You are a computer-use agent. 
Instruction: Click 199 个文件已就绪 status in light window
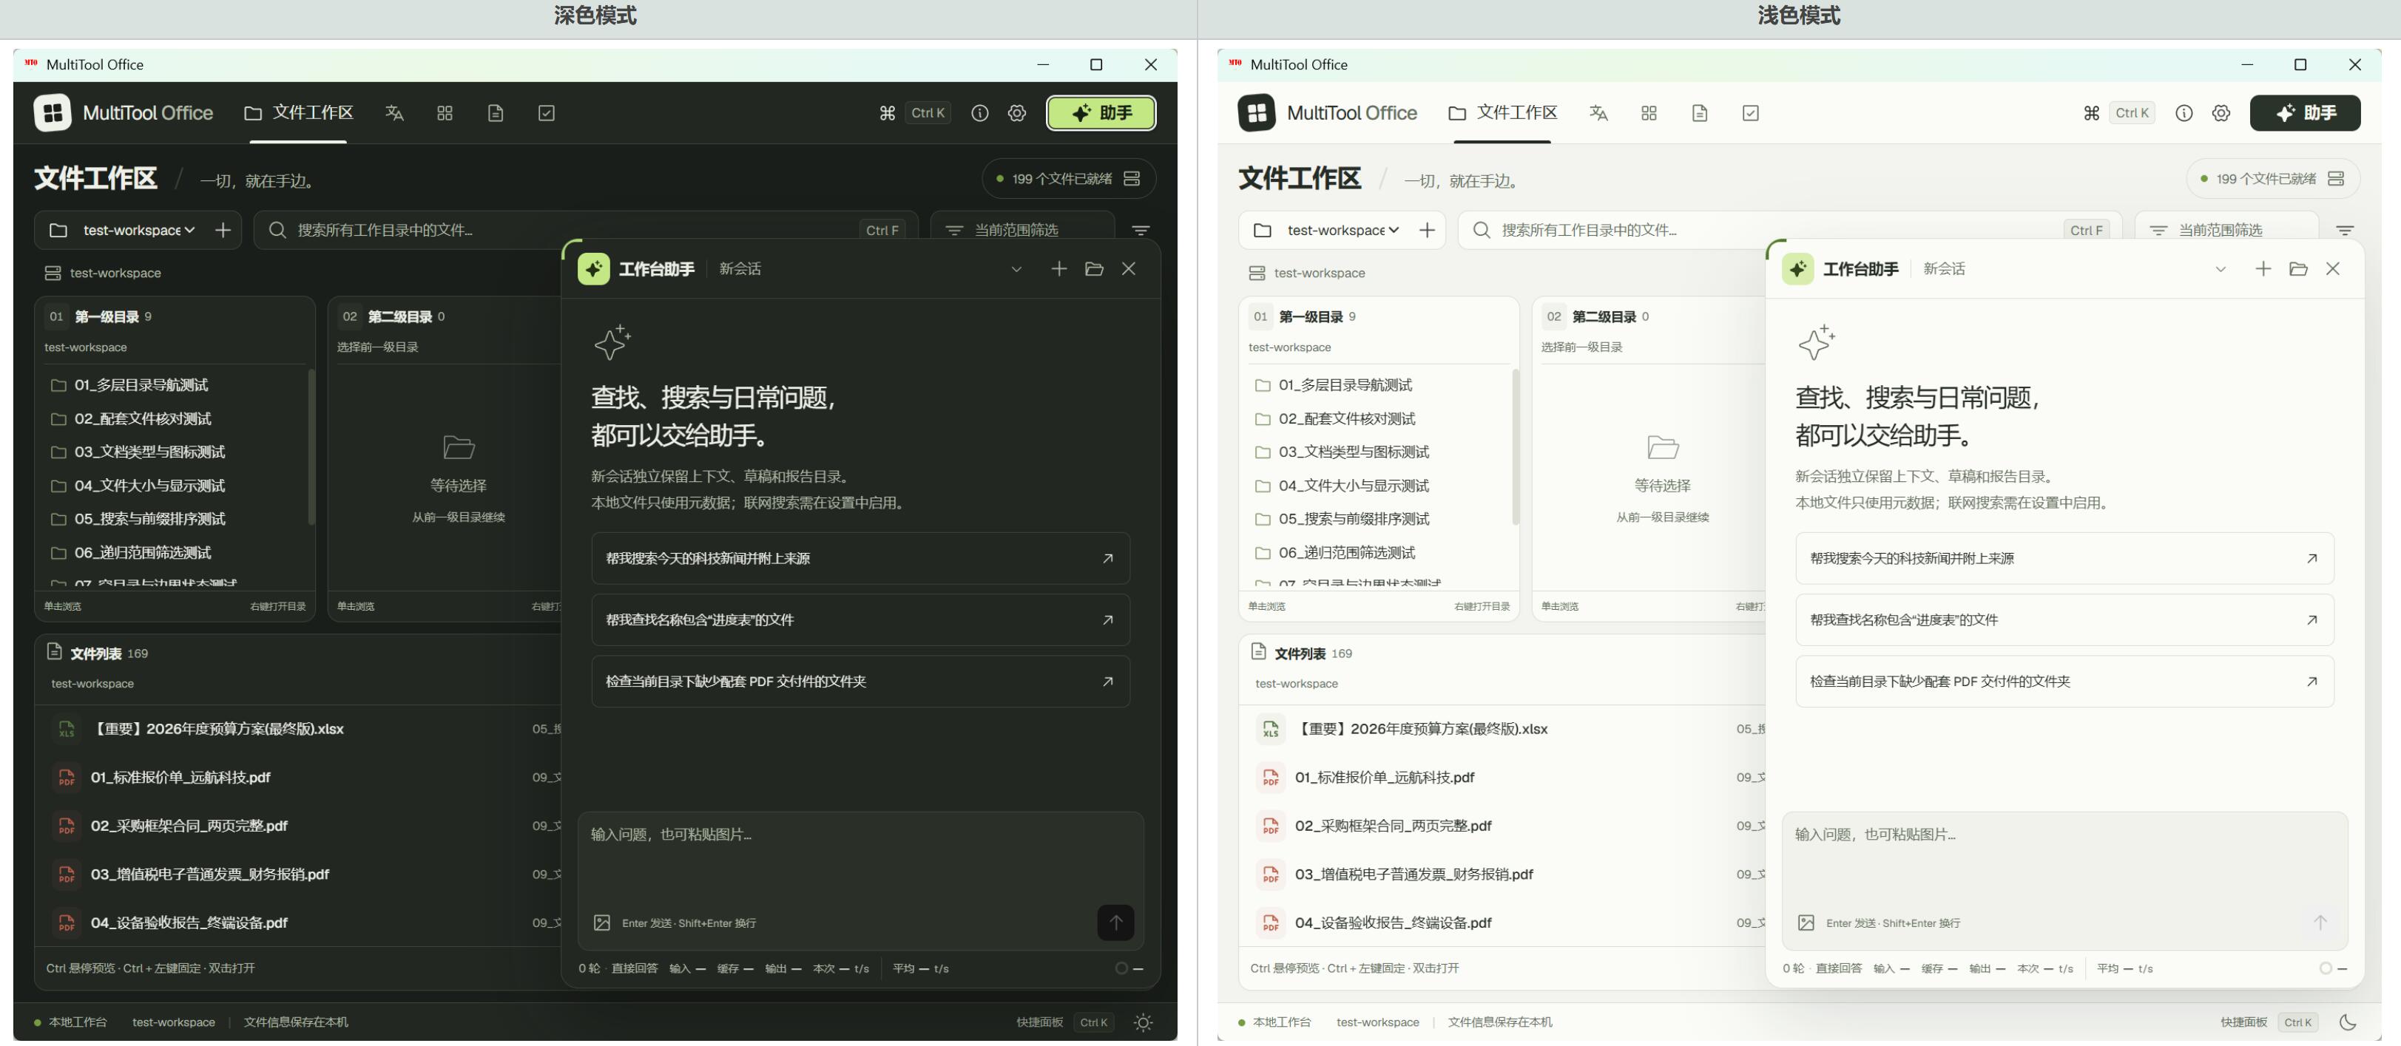click(2272, 179)
